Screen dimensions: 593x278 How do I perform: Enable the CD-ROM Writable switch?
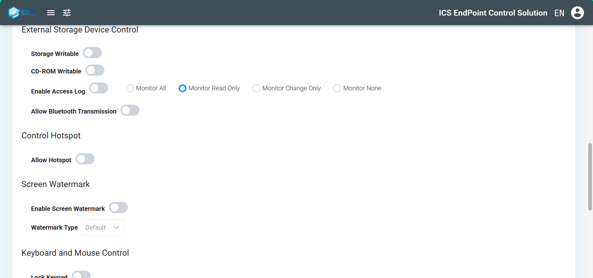[95, 70]
